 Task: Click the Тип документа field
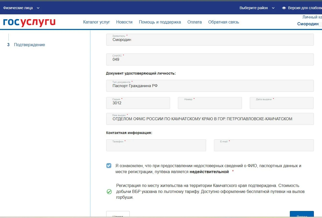(x=210, y=86)
